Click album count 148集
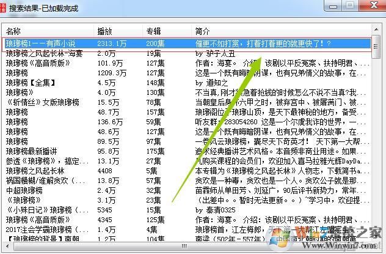Viewport: 386px width, 254px height. [x=155, y=83]
